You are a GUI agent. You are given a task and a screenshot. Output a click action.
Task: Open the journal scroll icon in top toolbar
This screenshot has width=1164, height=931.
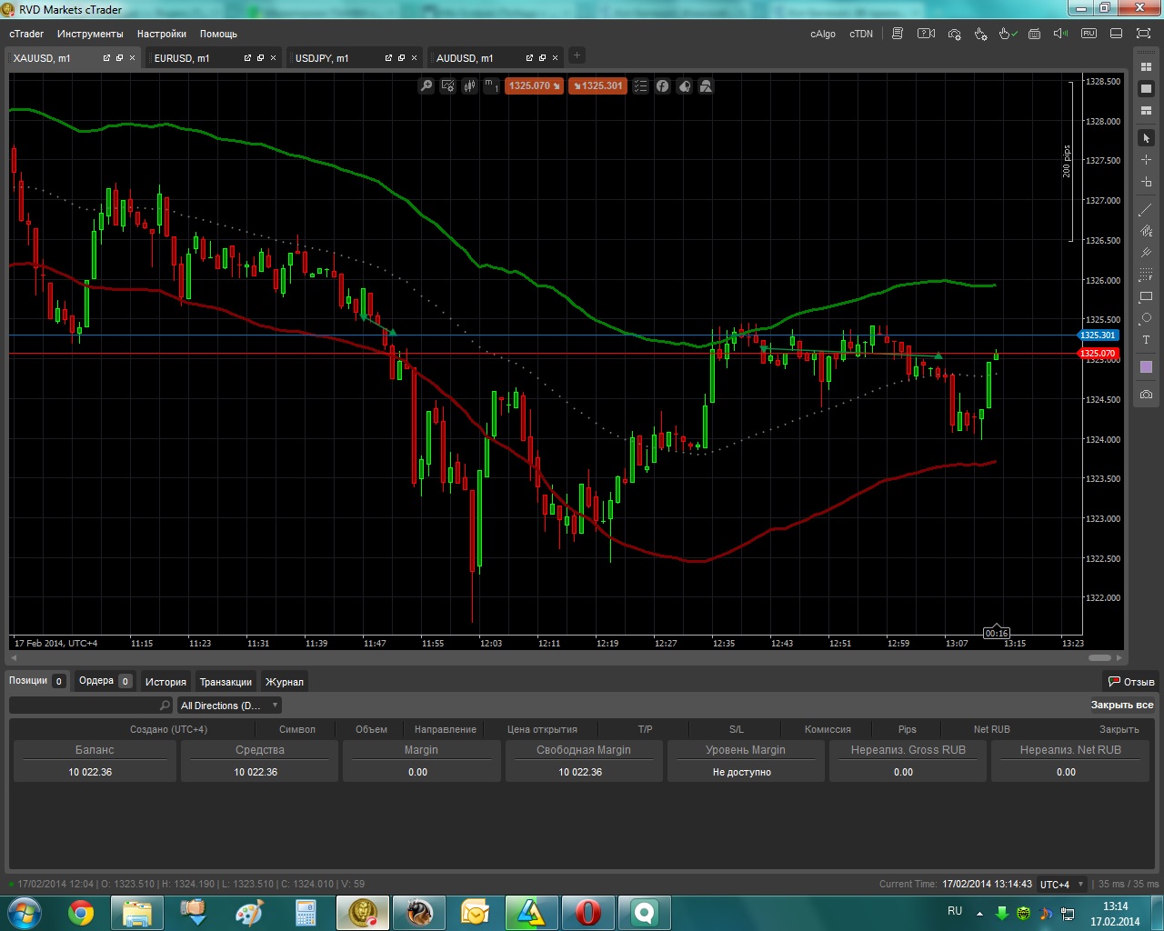[x=898, y=34]
